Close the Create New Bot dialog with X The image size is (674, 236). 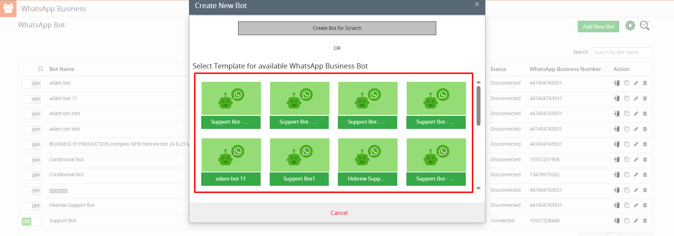[x=477, y=4]
